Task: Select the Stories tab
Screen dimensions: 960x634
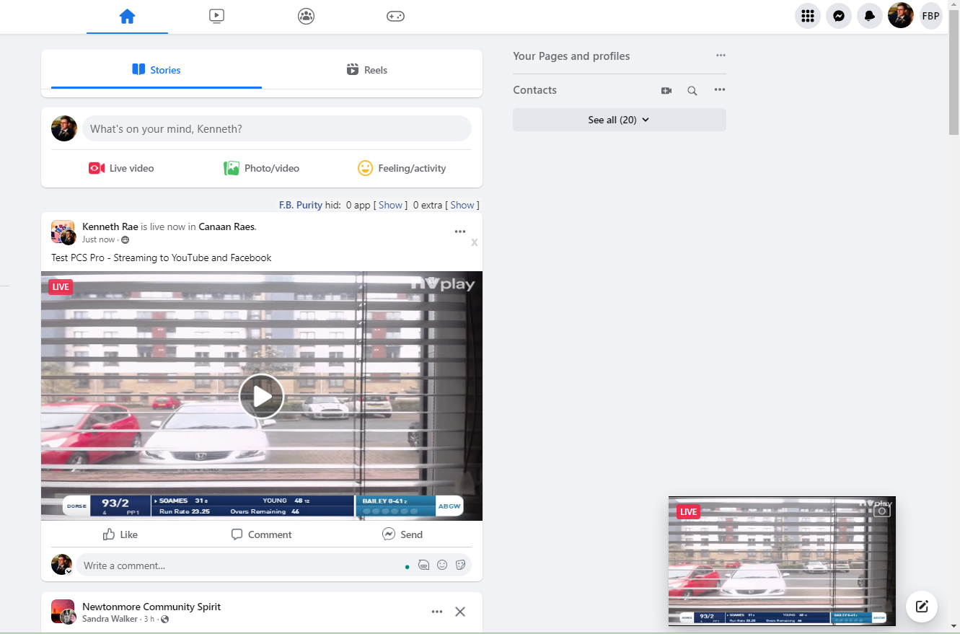Action: (x=157, y=70)
